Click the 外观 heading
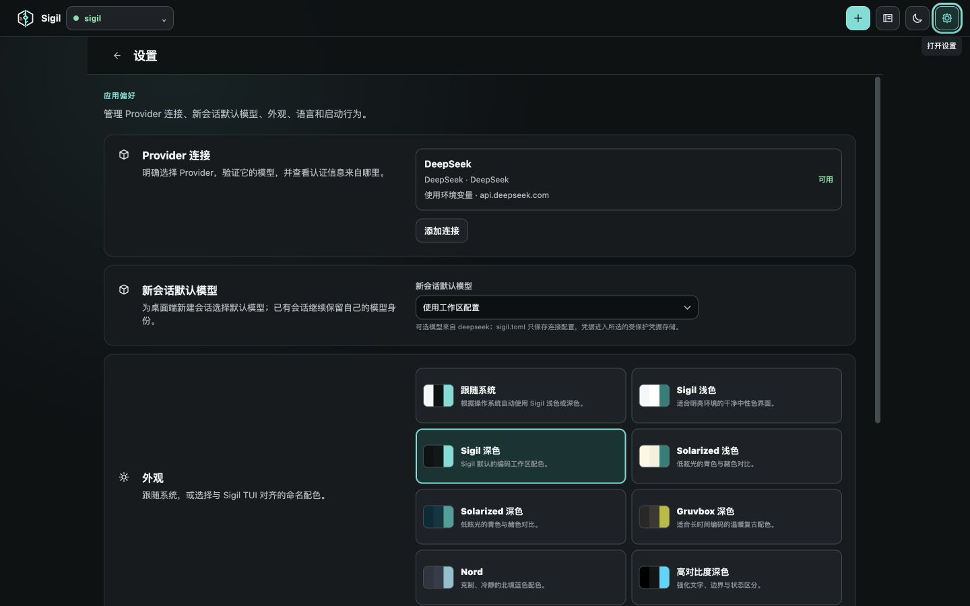 tap(153, 477)
